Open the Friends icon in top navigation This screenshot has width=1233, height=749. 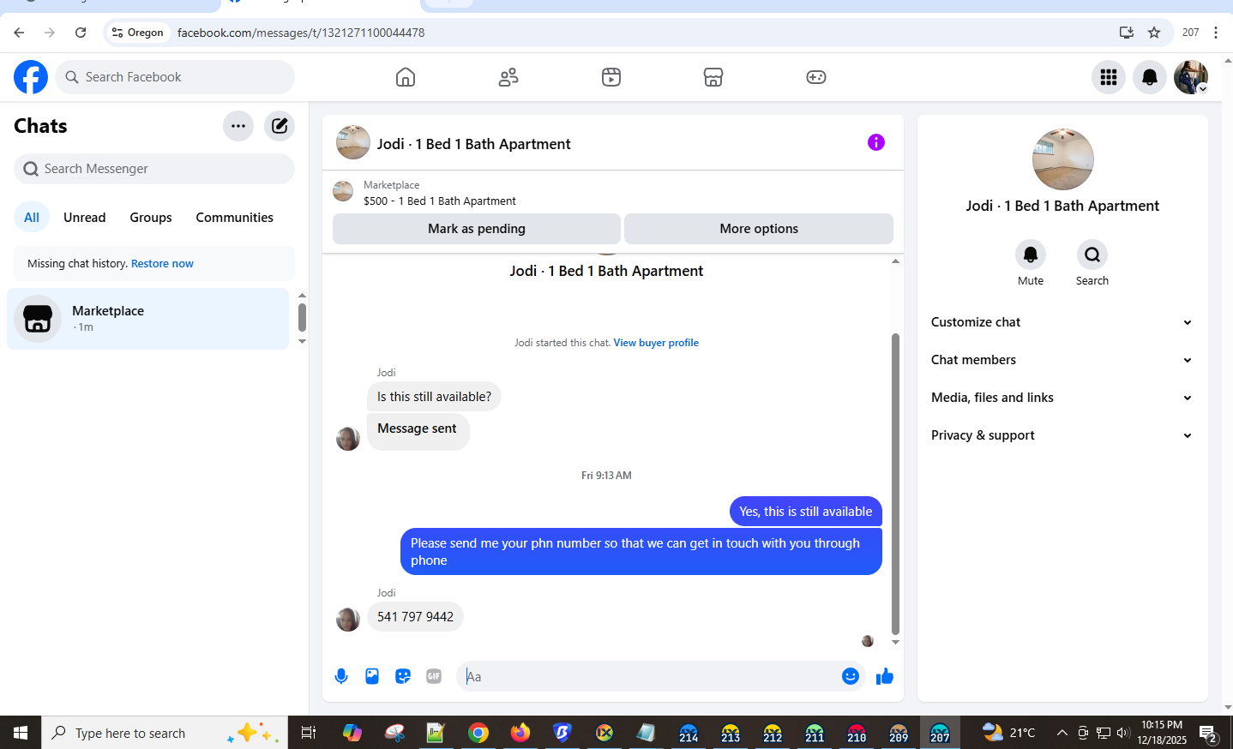coord(508,77)
